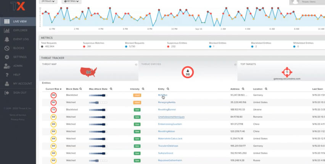Open the MaterialisticCalicoJack entity link

coord(170,139)
